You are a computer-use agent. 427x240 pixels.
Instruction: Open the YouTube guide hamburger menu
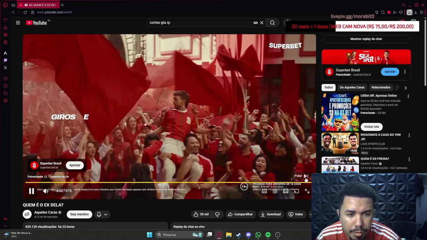pyautogui.click(x=18, y=23)
